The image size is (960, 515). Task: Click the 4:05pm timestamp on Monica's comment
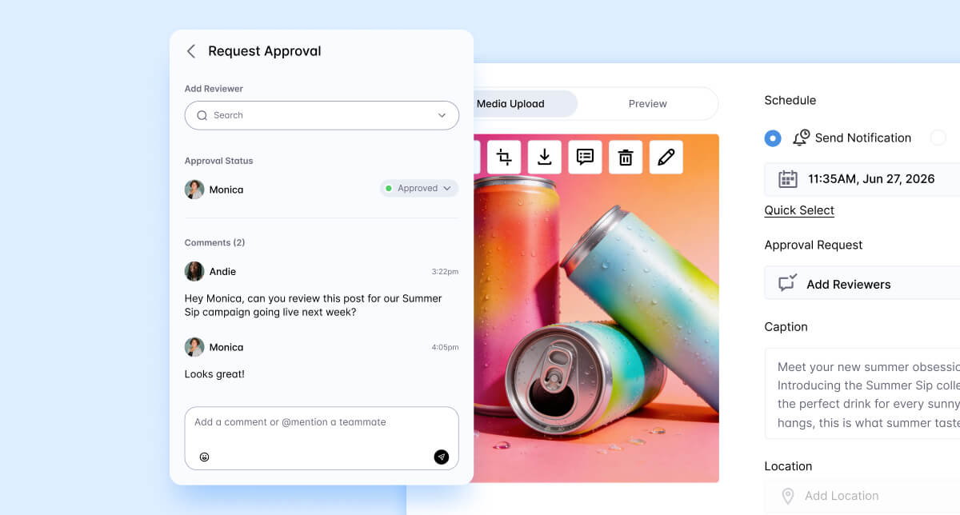click(x=445, y=348)
